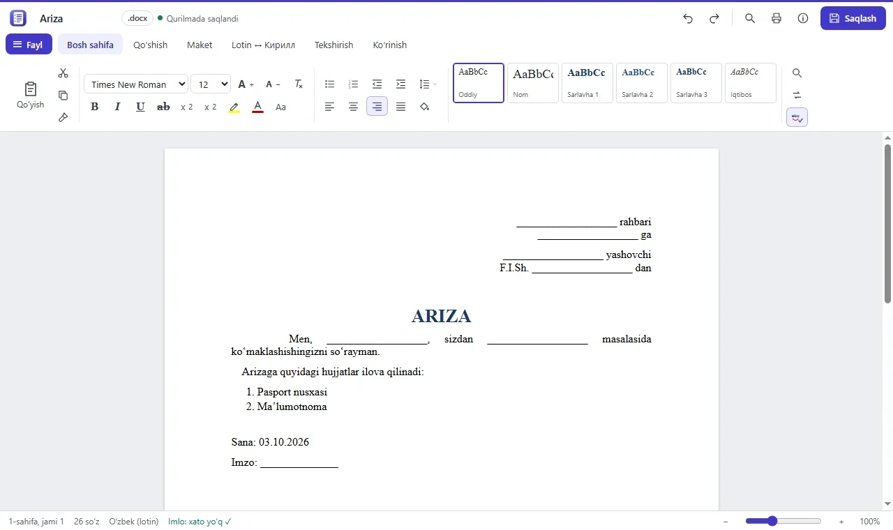Click the cut scissors icon

point(63,73)
